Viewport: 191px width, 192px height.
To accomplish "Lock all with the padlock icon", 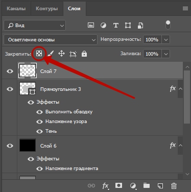I will 84,54.
